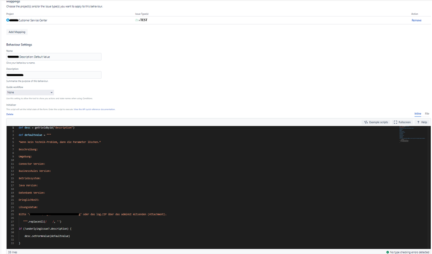Click the Add Mapping button
This screenshot has height=254, width=432.
pos(16,32)
